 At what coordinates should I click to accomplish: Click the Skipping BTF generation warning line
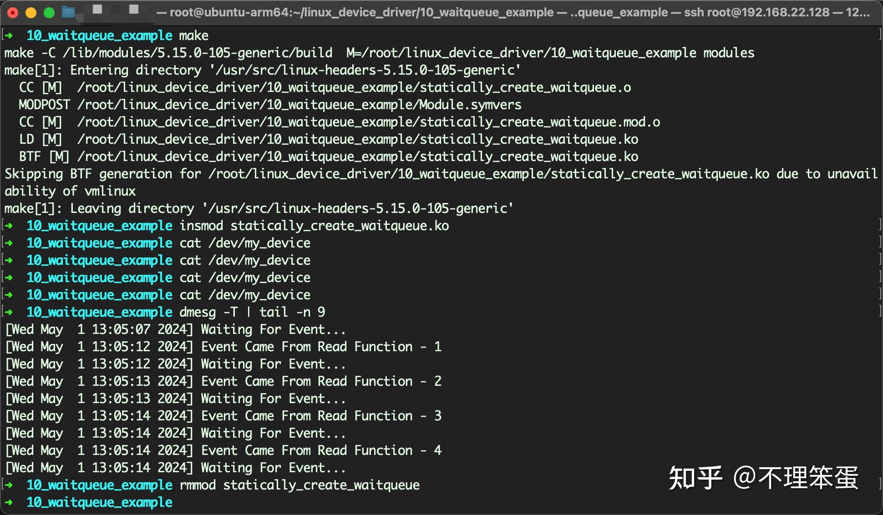point(273,173)
